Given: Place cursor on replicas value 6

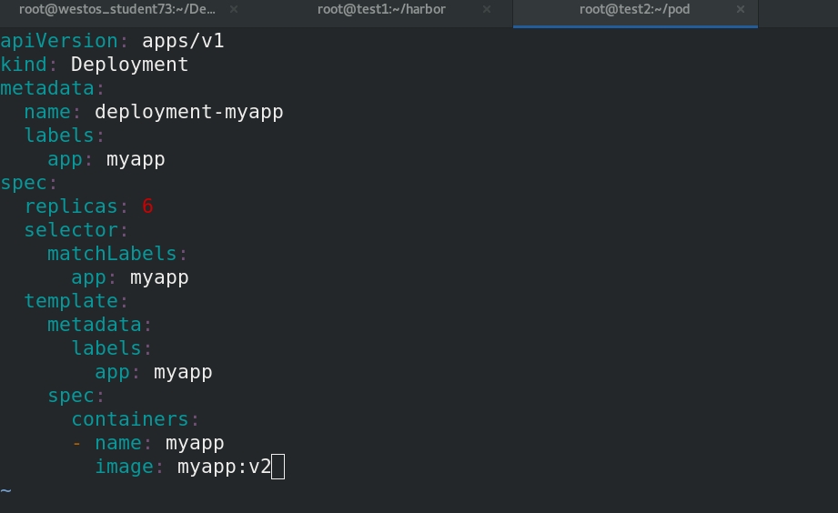Looking at the screenshot, I should point(147,206).
